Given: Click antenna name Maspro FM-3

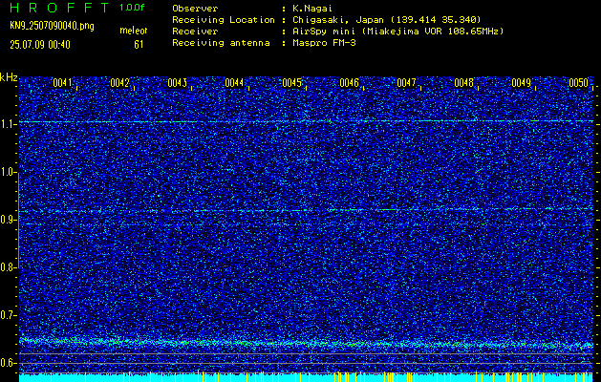Looking at the screenshot, I should point(323,43).
